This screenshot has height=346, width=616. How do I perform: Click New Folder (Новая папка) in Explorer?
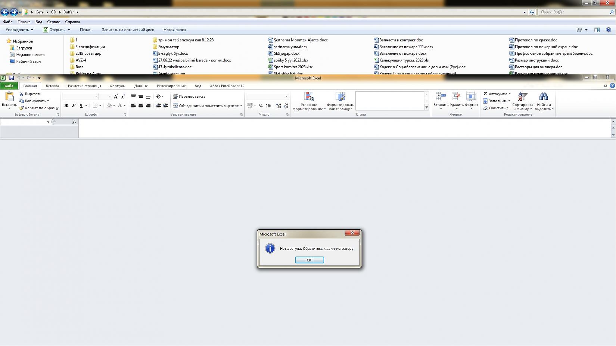175,30
